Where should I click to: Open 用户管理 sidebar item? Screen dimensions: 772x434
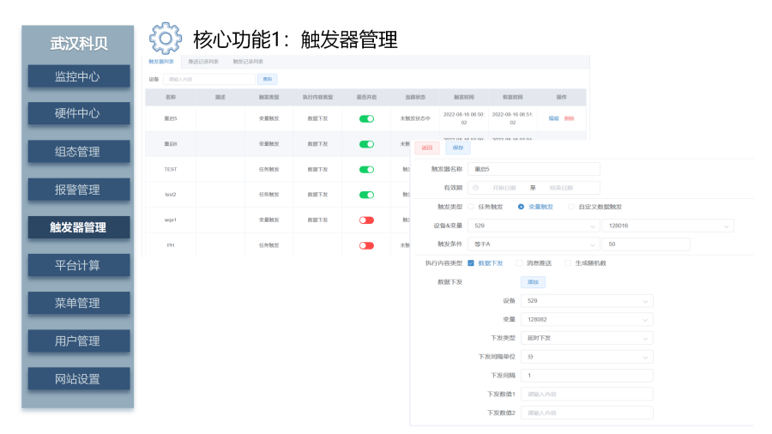click(79, 341)
